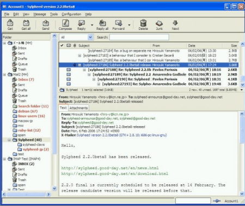Screen dimensions: 245x206
Task: Mark message as Junk icon
Action: coord(159,23)
